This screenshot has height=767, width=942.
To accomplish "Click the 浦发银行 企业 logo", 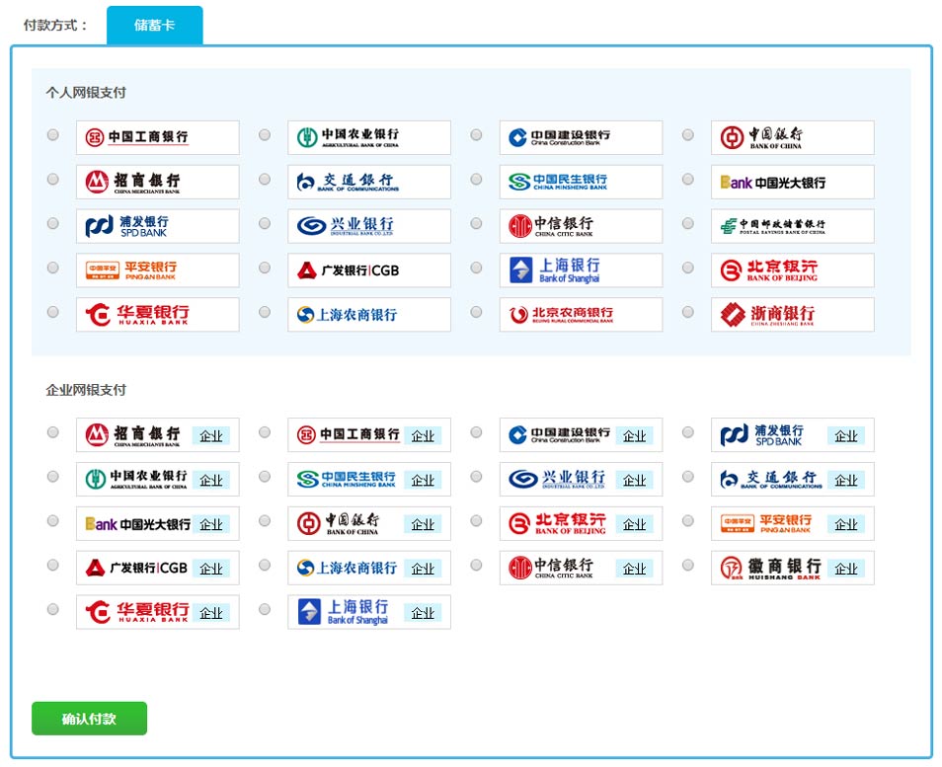I will coord(793,435).
